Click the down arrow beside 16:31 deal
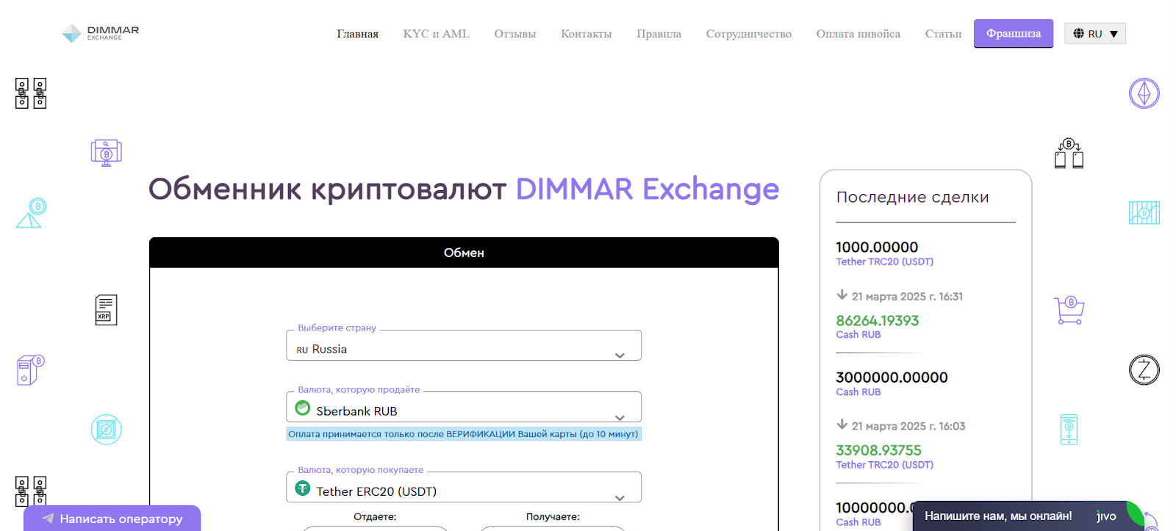1176x531 pixels. click(x=842, y=295)
